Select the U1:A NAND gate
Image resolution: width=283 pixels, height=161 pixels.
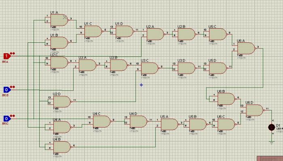click(x=59, y=20)
